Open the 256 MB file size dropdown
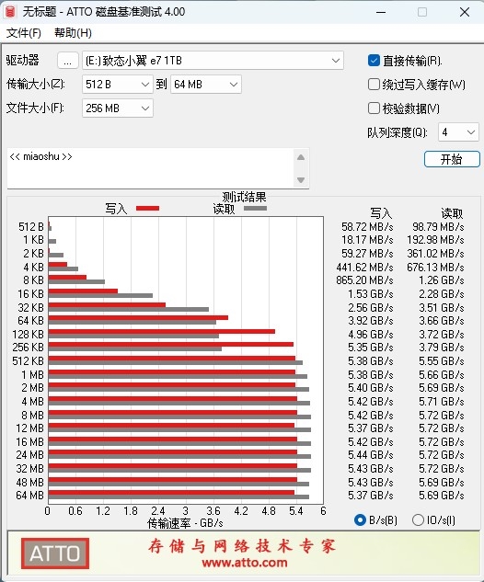Image resolution: width=484 pixels, height=582 pixels. coord(118,108)
